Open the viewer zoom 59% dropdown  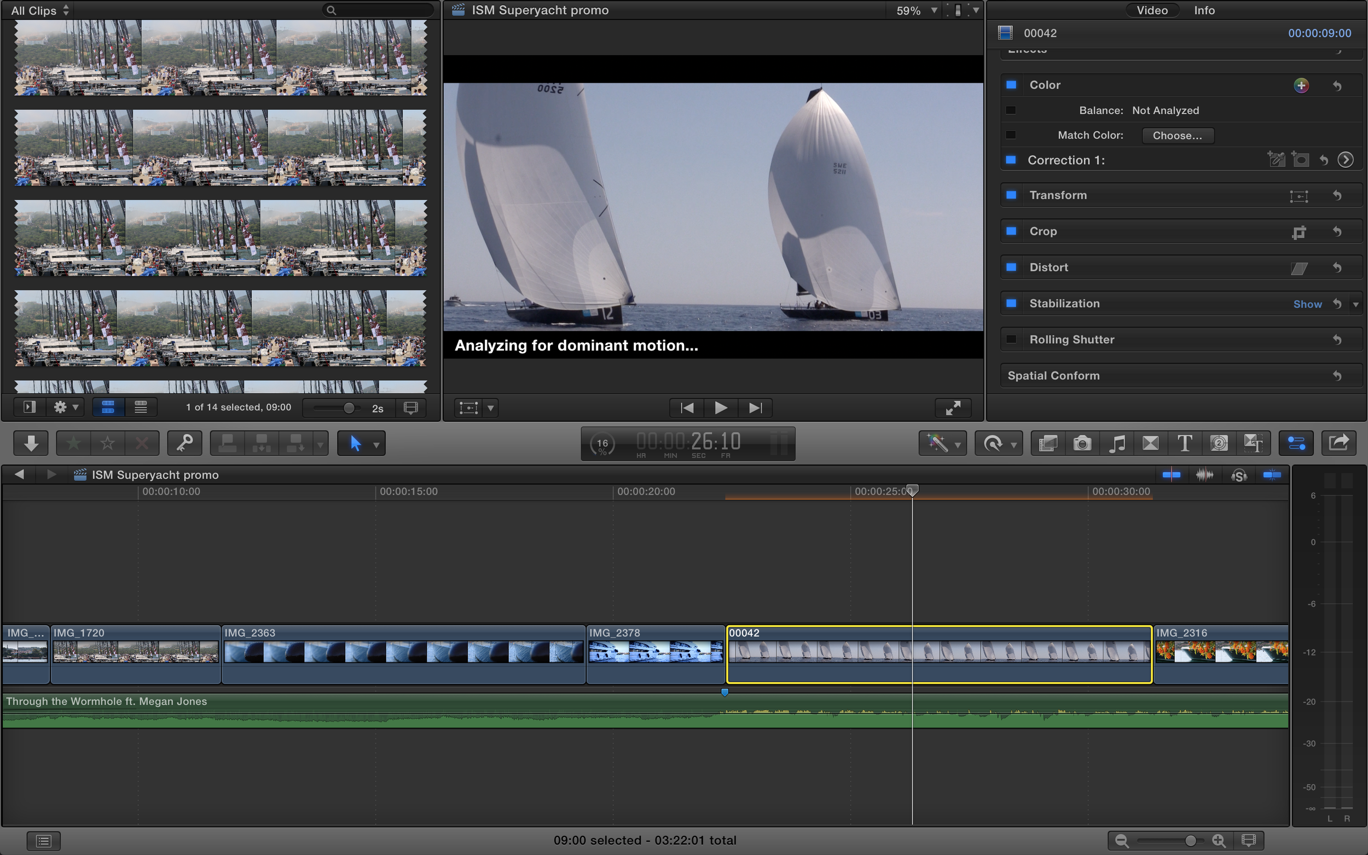[916, 10]
